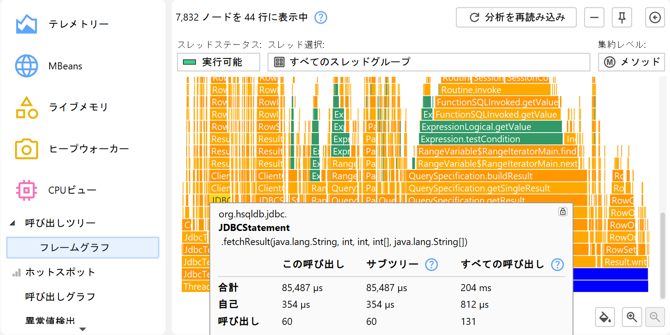The image size is (670, 335).
Task: Open the ライブメモリ shapes icon
Action: (x=26, y=108)
